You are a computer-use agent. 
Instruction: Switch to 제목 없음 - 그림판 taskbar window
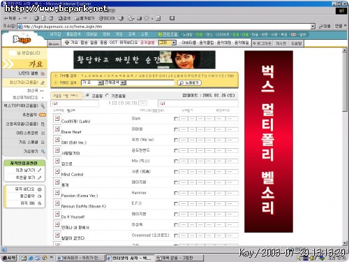[179, 258]
